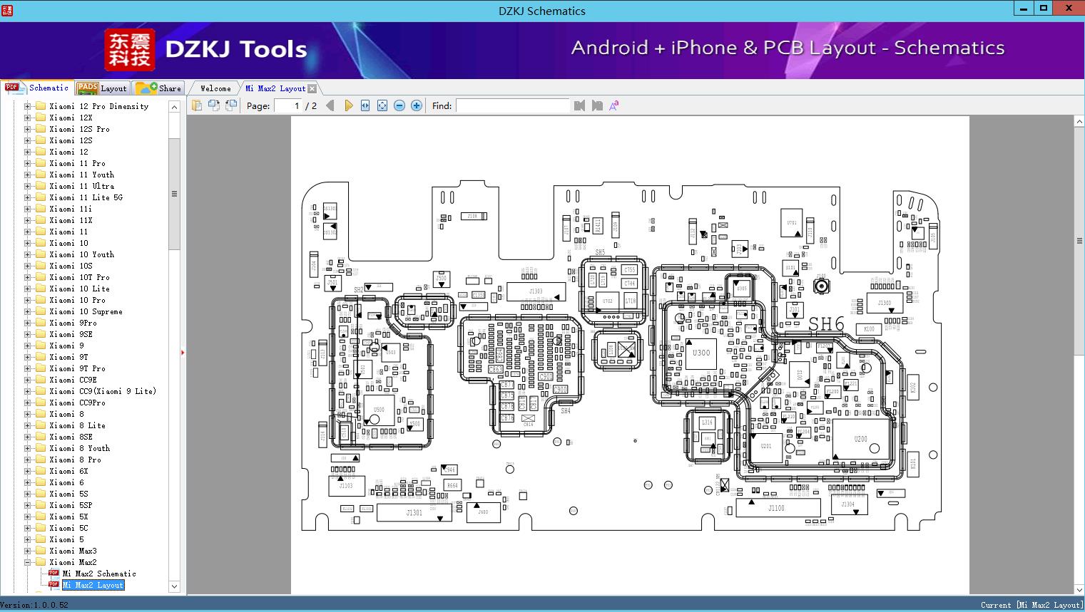This screenshot has width=1085, height=612.
Task: Close the Mi Max2 Layout tab
Action: tap(312, 88)
